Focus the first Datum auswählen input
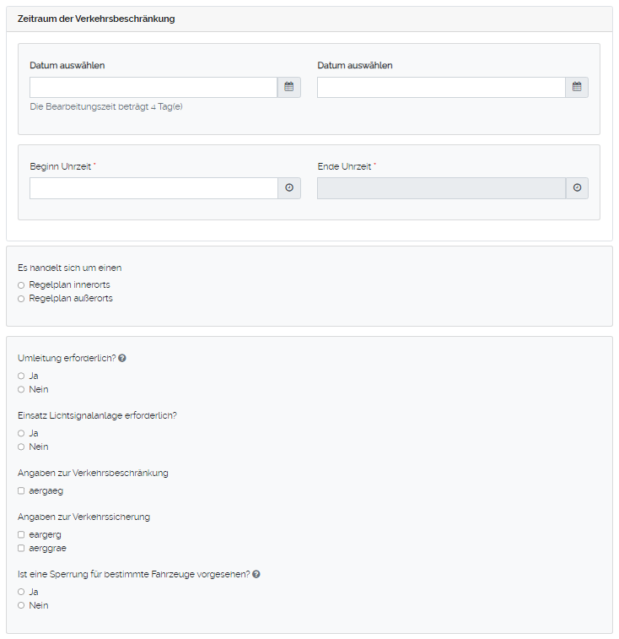This screenshot has height=639, width=619. coord(153,87)
